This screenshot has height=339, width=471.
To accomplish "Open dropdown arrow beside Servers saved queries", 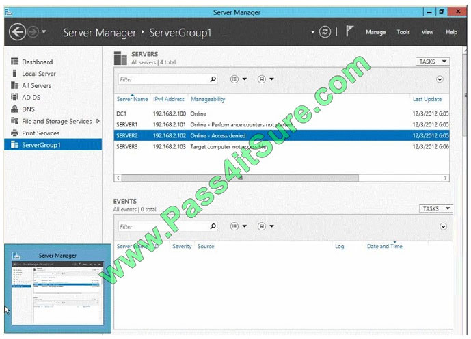I will 271,79.
